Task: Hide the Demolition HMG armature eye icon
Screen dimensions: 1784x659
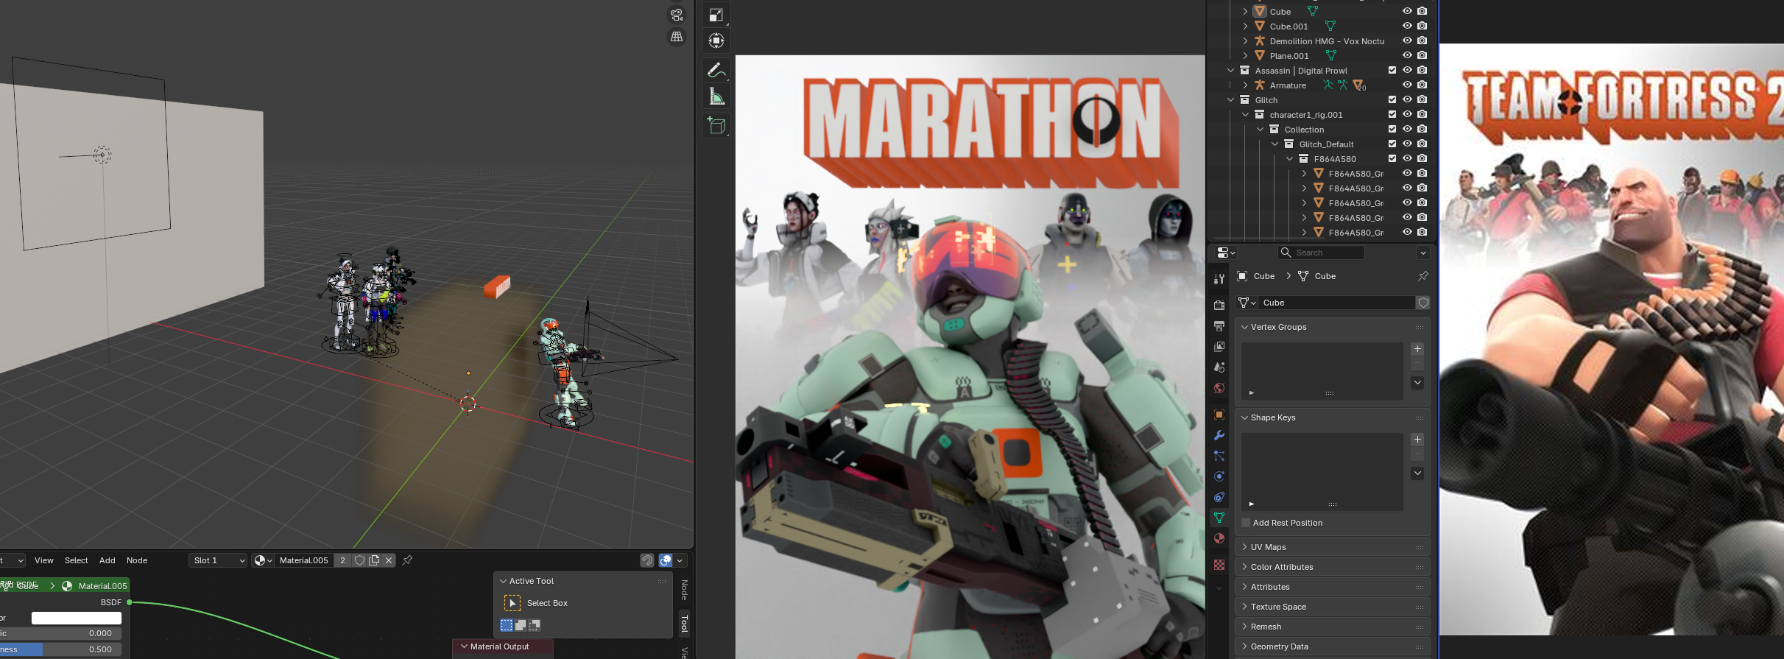Action: (1407, 41)
